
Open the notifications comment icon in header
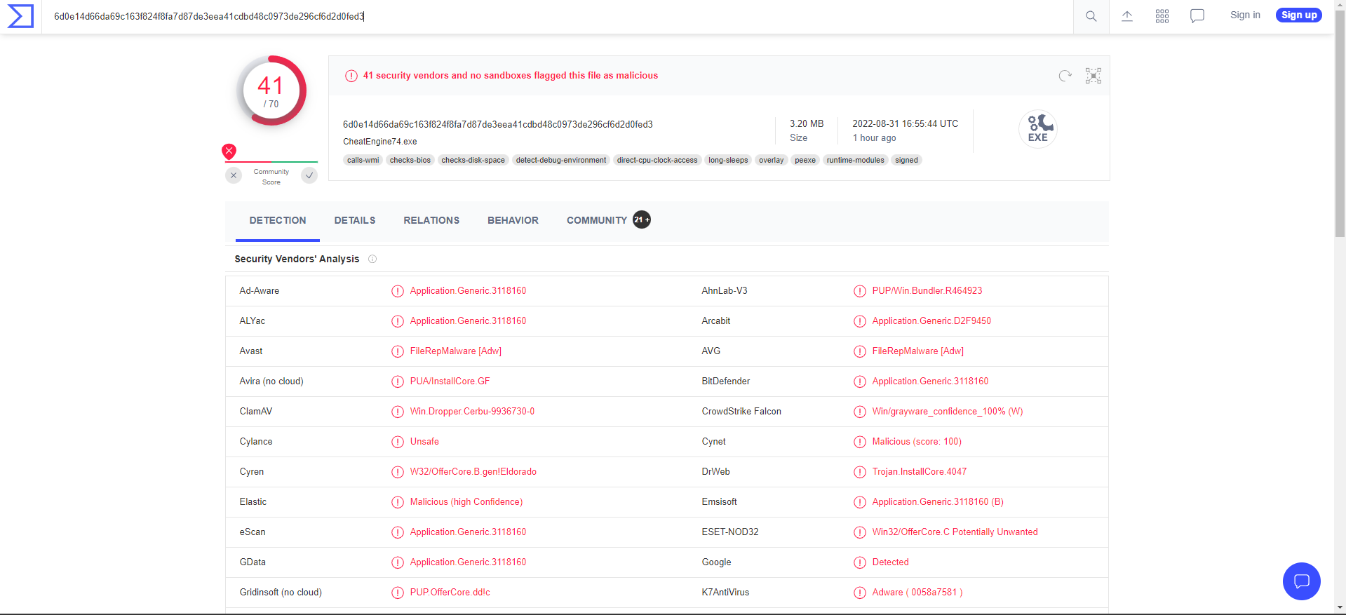tap(1197, 16)
